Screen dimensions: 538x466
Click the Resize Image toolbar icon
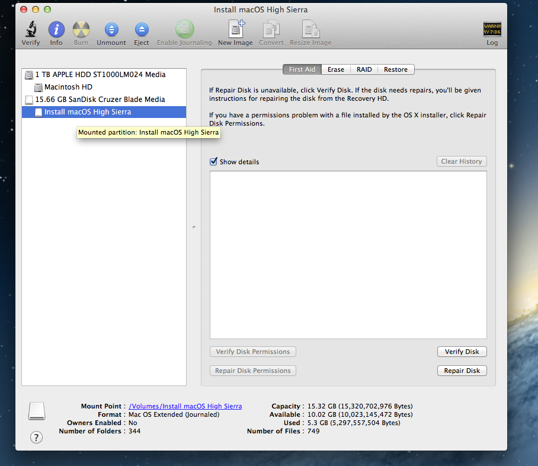tap(310, 29)
